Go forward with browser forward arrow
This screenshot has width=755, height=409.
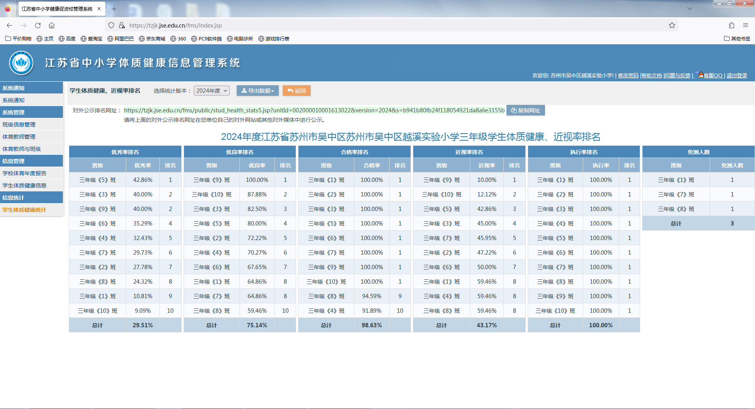pos(24,25)
